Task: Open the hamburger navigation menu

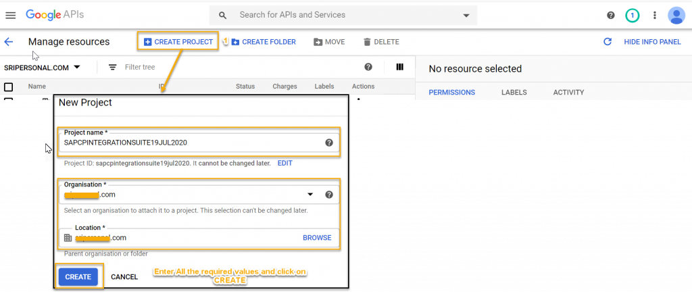Action: (11, 15)
